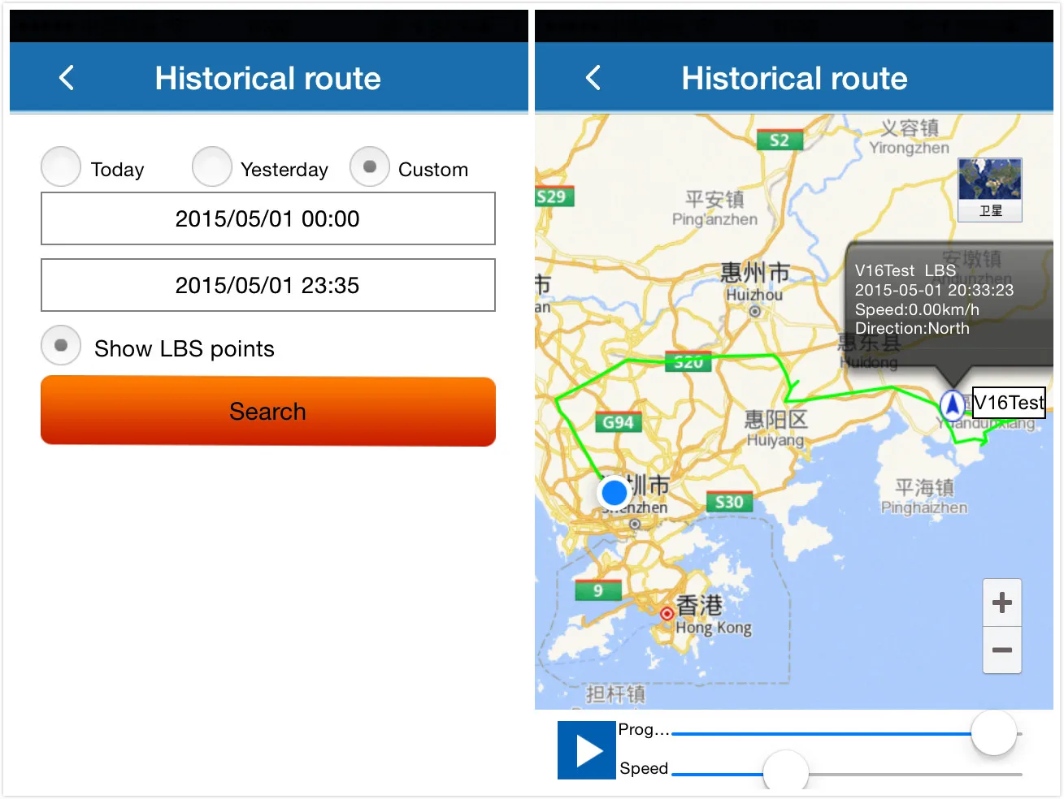Click the Speed slider handle
The width and height of the screenshot is (1064, 799).
[786, 772]
